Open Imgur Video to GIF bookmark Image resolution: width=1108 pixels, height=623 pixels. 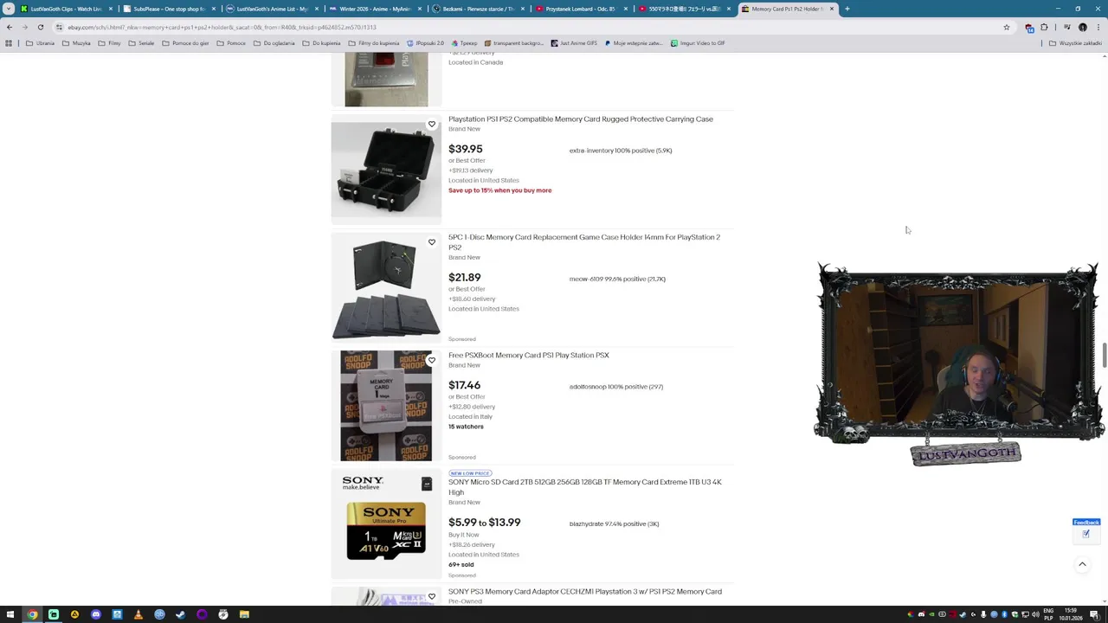[x=698, y=43]
